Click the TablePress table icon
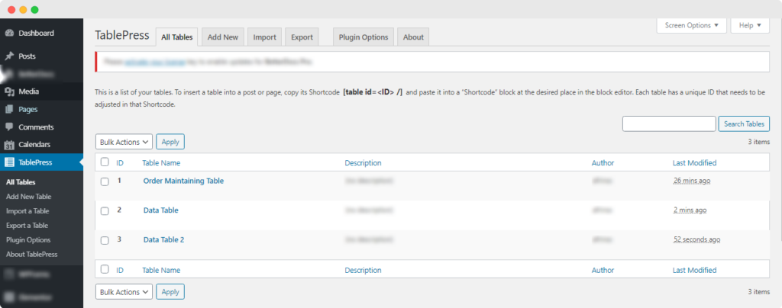Screen dimensions: 782x308 (9, 162)
